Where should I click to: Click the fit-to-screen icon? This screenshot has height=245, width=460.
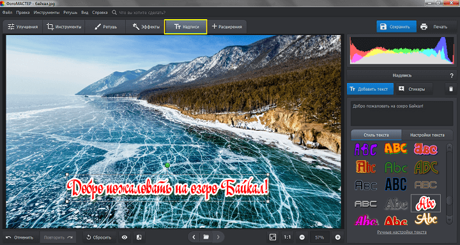point(273,237)
